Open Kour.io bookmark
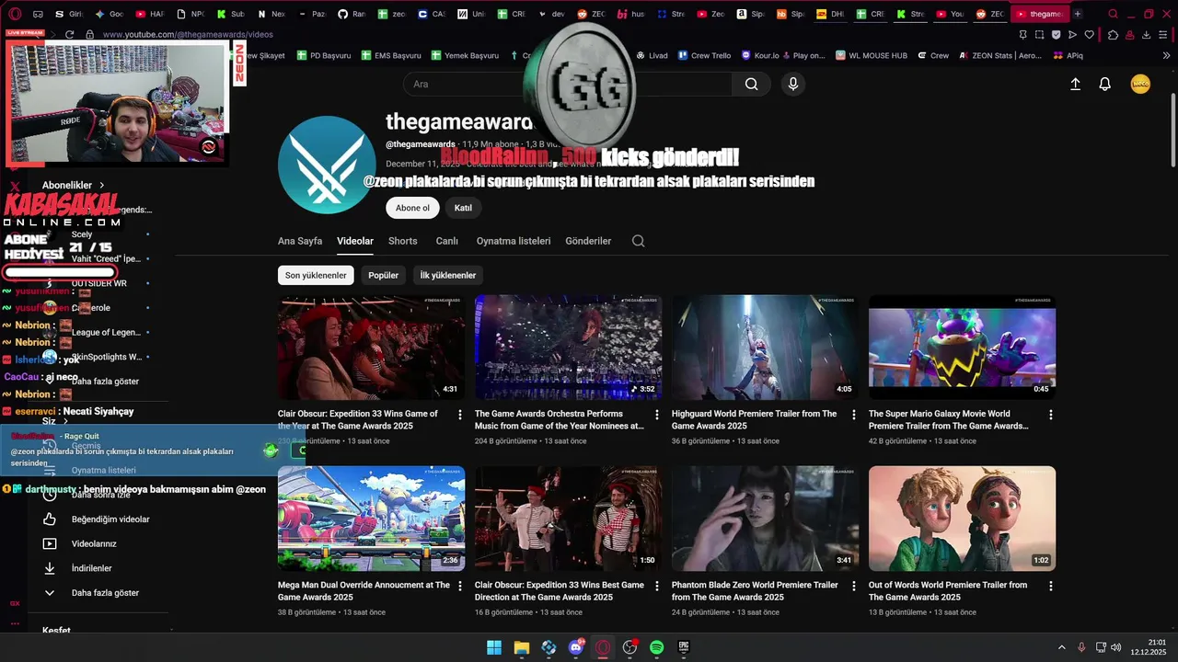This screenshot has height=662, width=1178. [x=759, y=55]
